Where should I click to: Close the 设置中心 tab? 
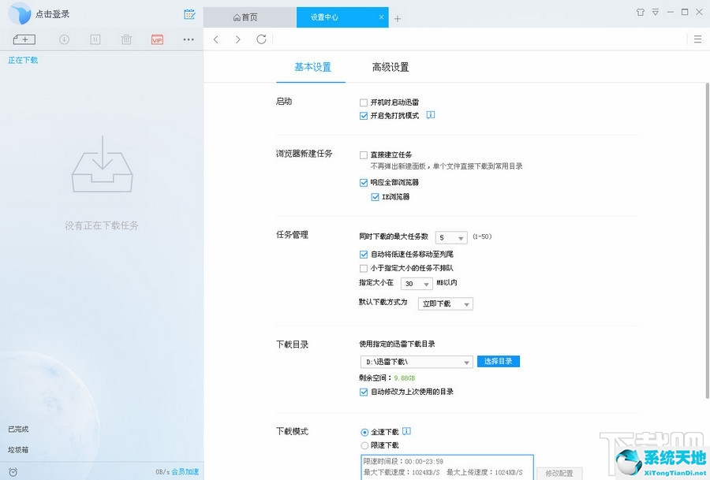381,17
